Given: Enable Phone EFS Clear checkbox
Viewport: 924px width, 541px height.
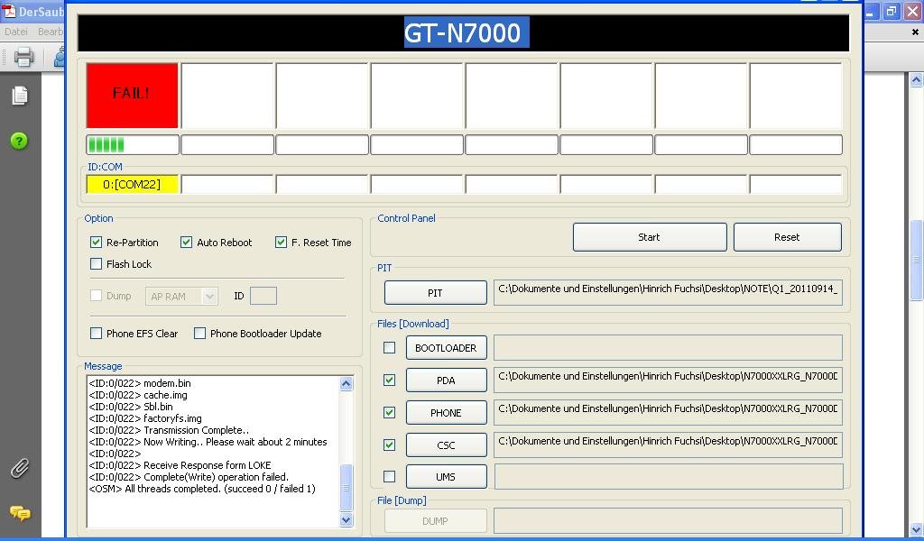Looking at the screenshot, I should (x=96, y=334).
